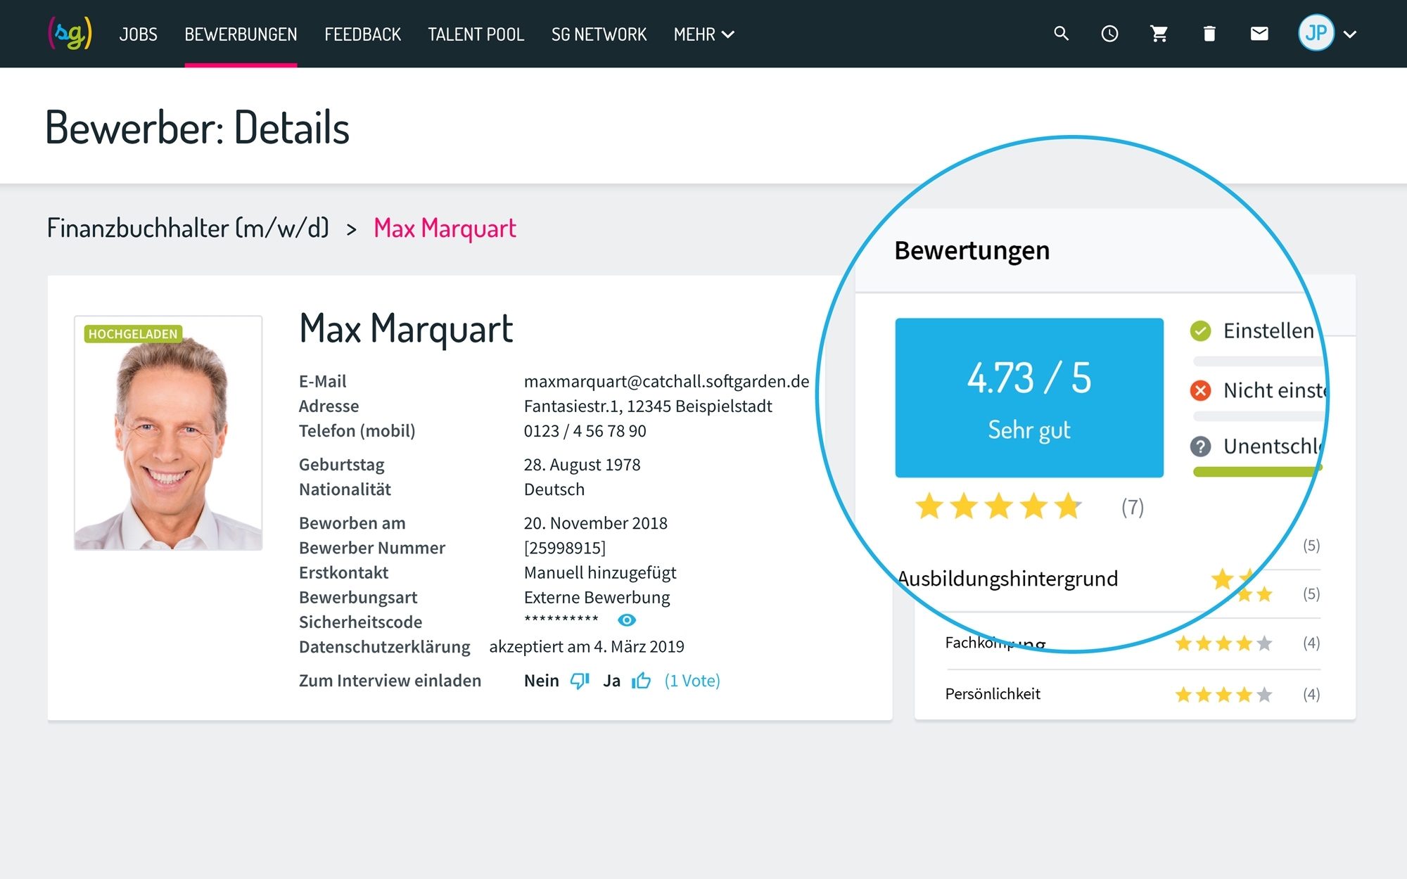Click thumbs up Ja icon
This screenshot has width=1407, height=879.
[641, 681]
